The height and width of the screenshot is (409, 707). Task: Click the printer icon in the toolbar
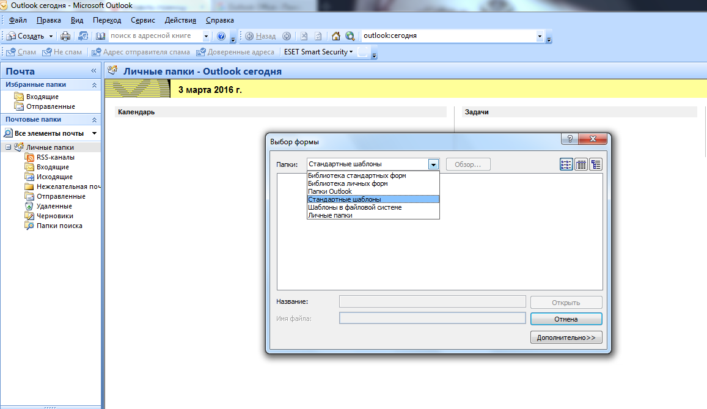65,36
